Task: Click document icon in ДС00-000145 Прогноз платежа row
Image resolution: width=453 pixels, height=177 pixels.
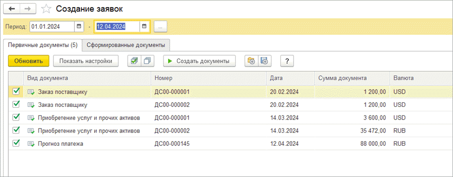Action: tap(31, 144)
